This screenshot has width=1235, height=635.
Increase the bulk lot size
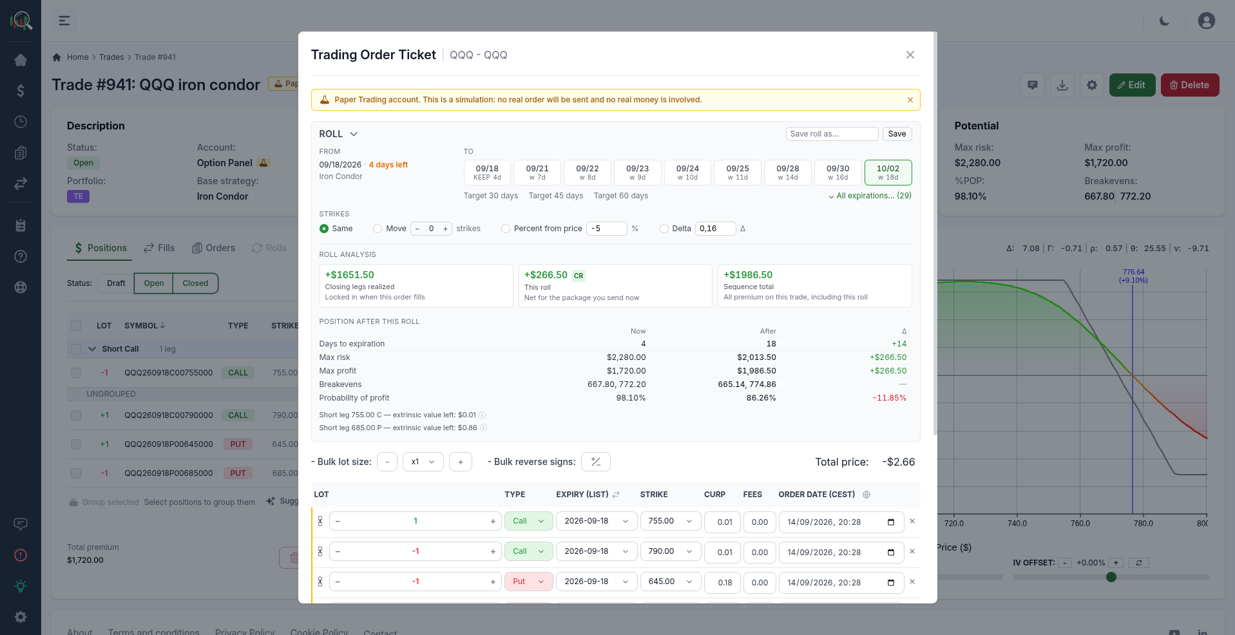coord(461,462)
